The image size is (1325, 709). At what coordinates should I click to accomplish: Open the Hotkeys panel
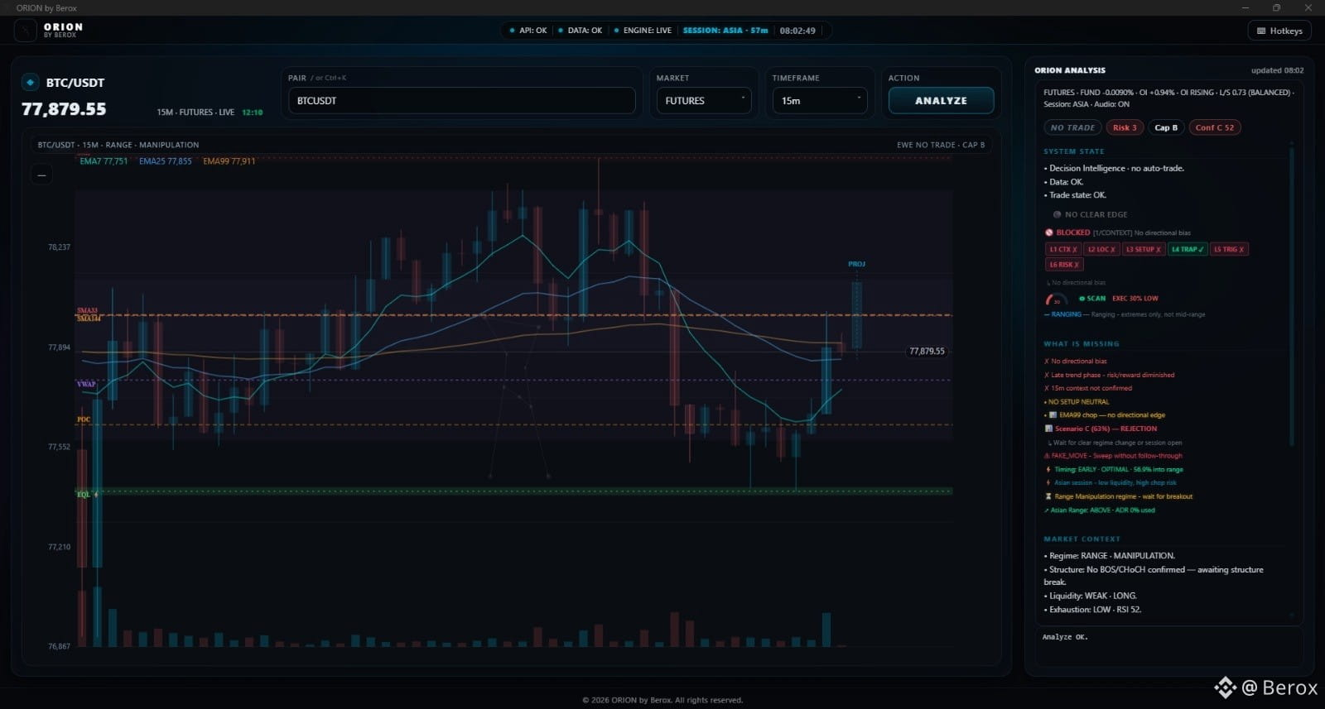(1279, 31)
